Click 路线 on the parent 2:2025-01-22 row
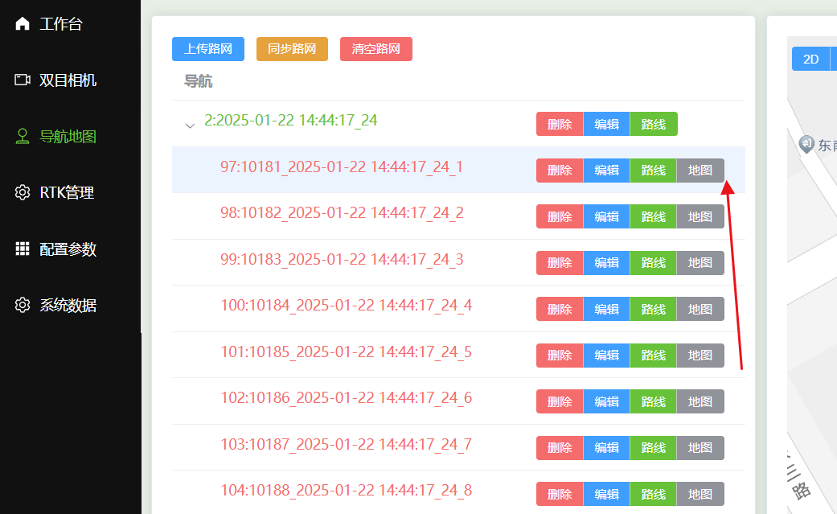This screenshot has width=837, height=514. point(653,124)
